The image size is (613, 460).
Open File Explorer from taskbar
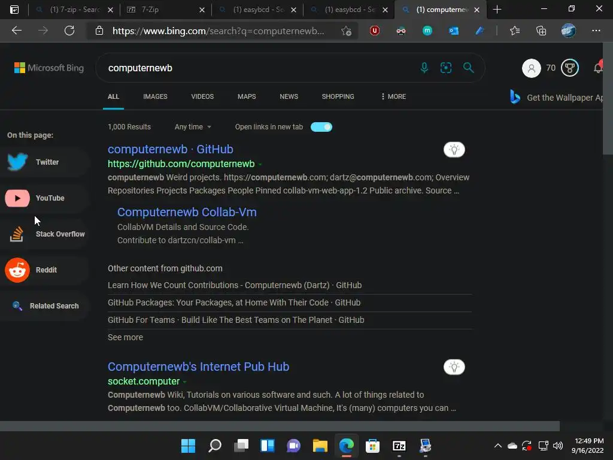click(320, 446)
